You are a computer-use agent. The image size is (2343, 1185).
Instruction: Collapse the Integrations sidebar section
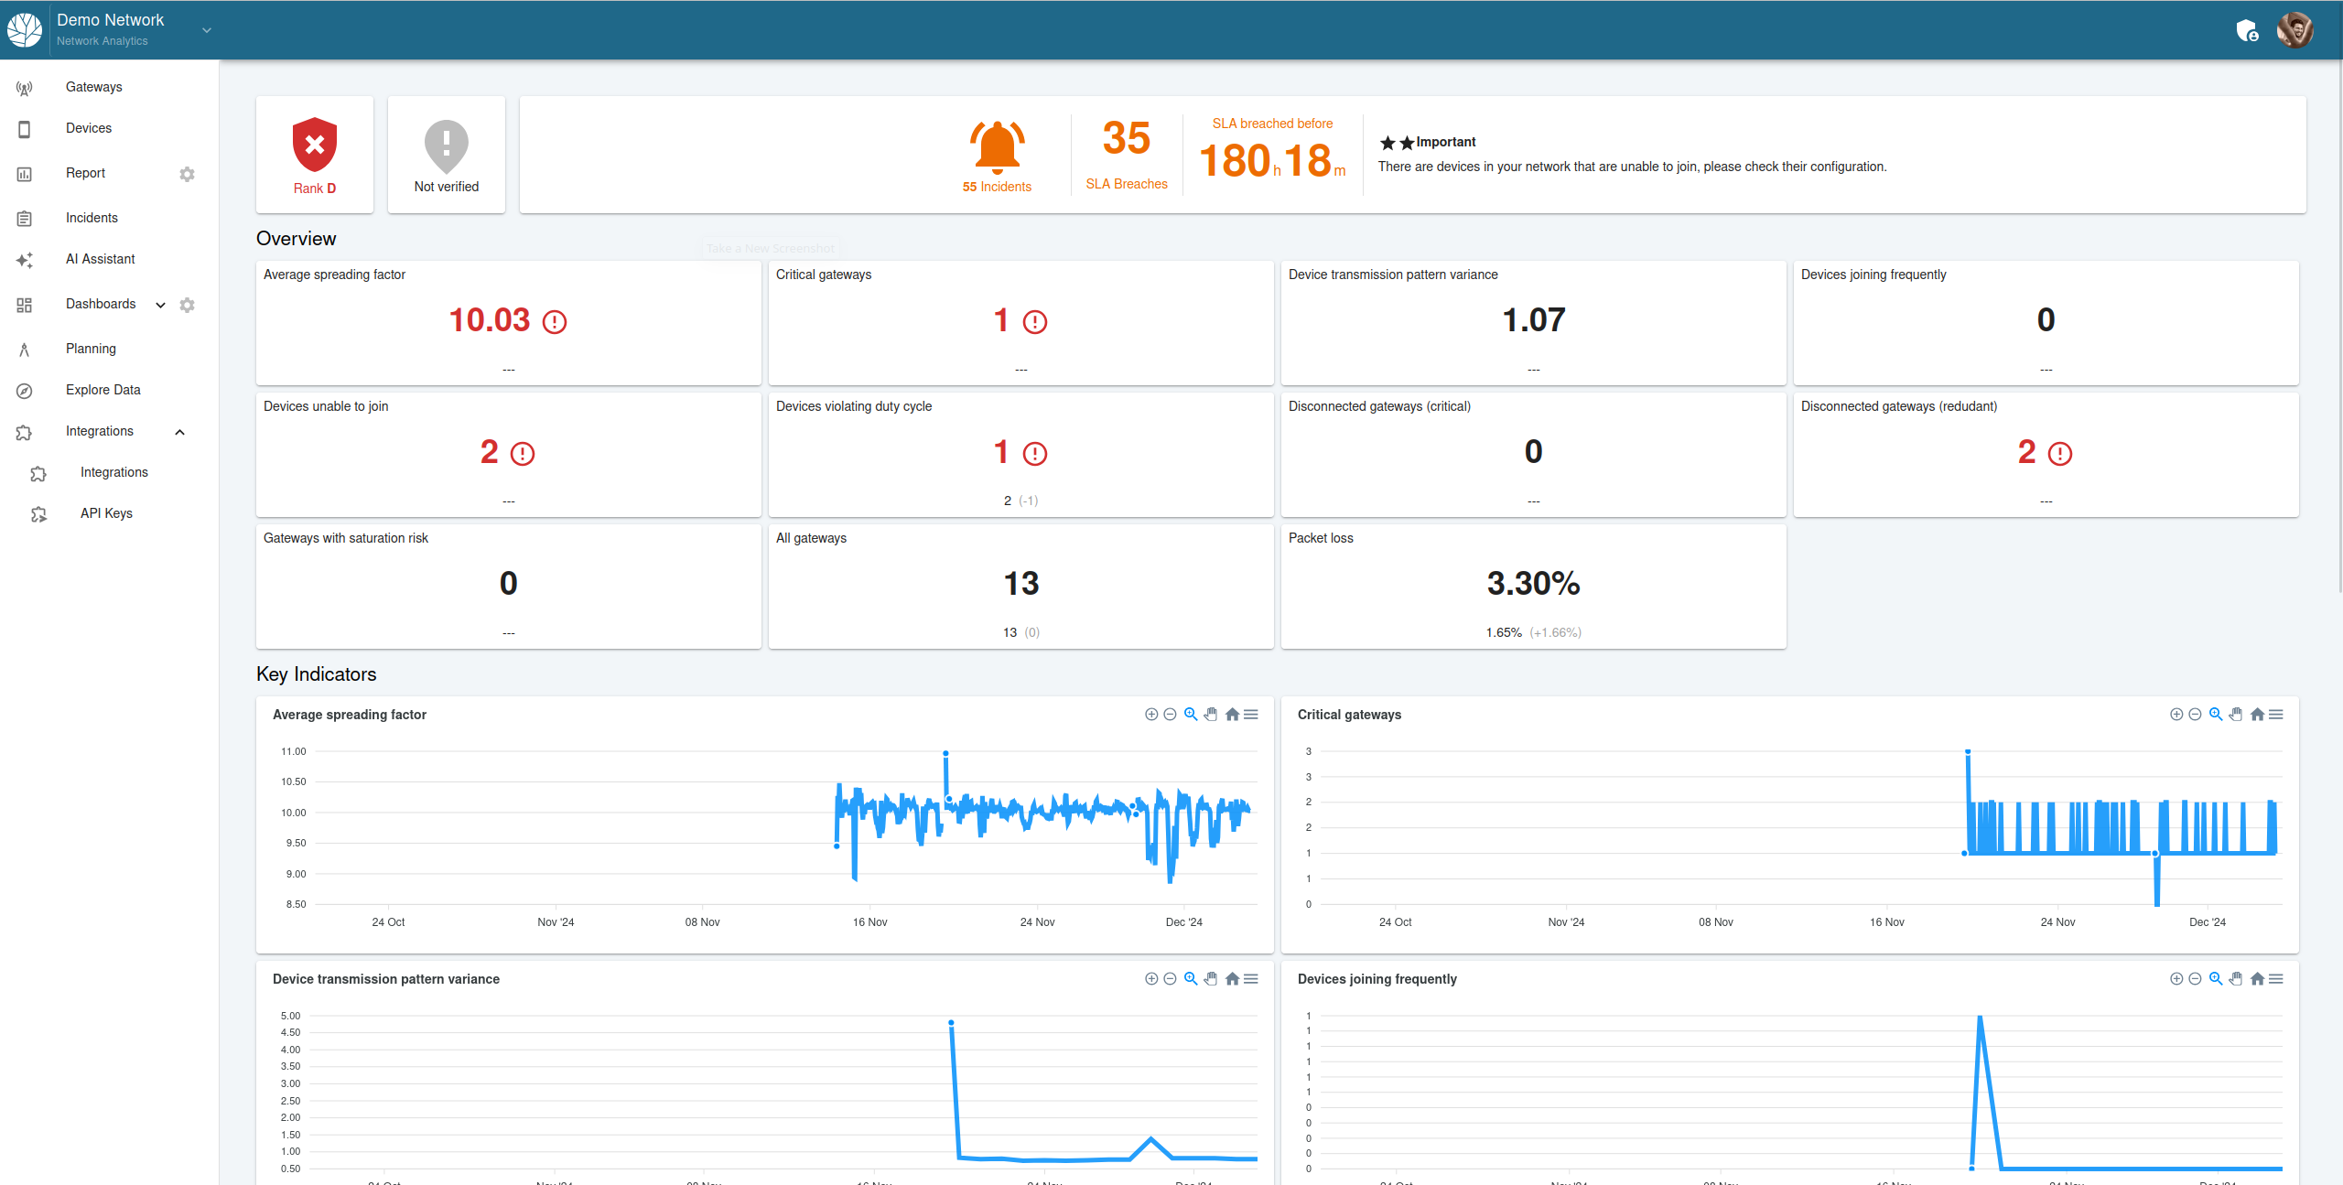pos(180,432)
